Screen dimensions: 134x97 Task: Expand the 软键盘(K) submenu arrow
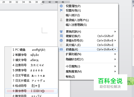click(x=115, y=49)
